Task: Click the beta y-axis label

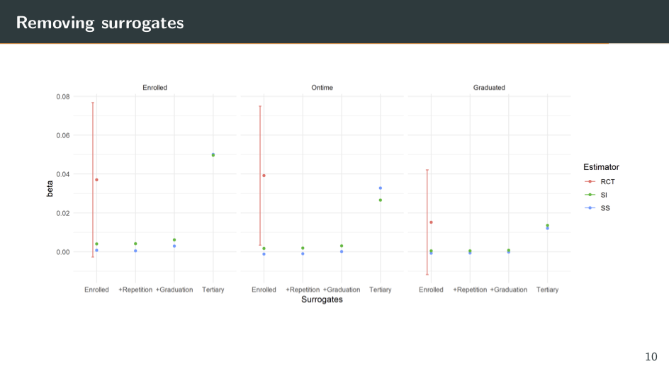Action: [x=50, y=188]
